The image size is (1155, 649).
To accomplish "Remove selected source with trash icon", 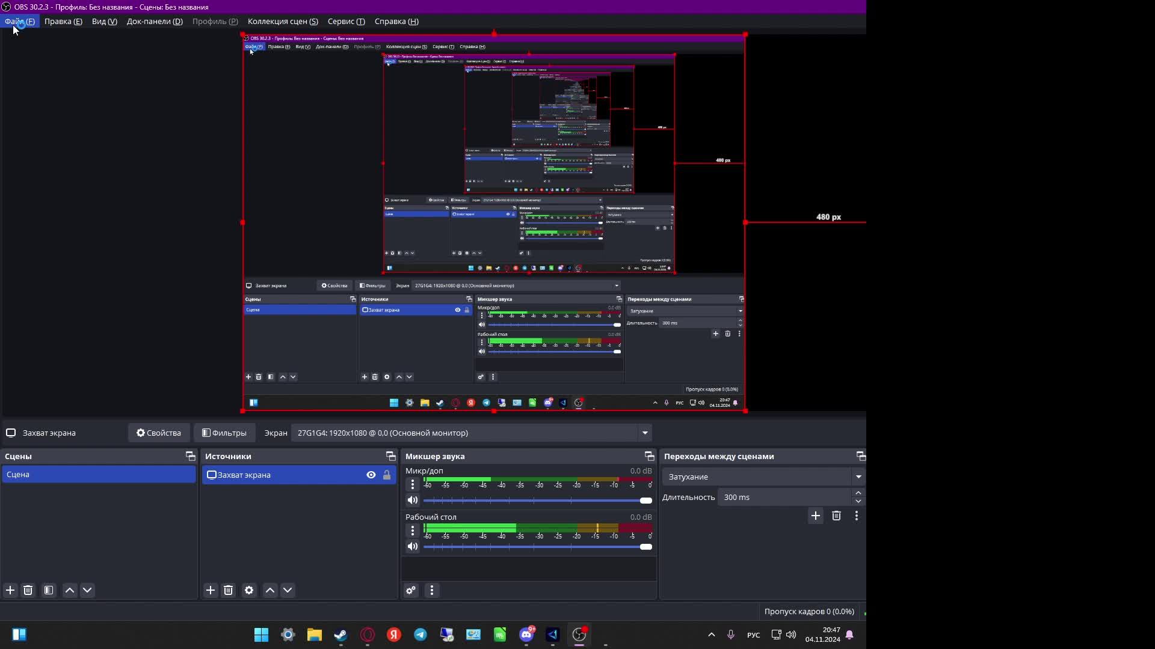I will pos(228,590).
